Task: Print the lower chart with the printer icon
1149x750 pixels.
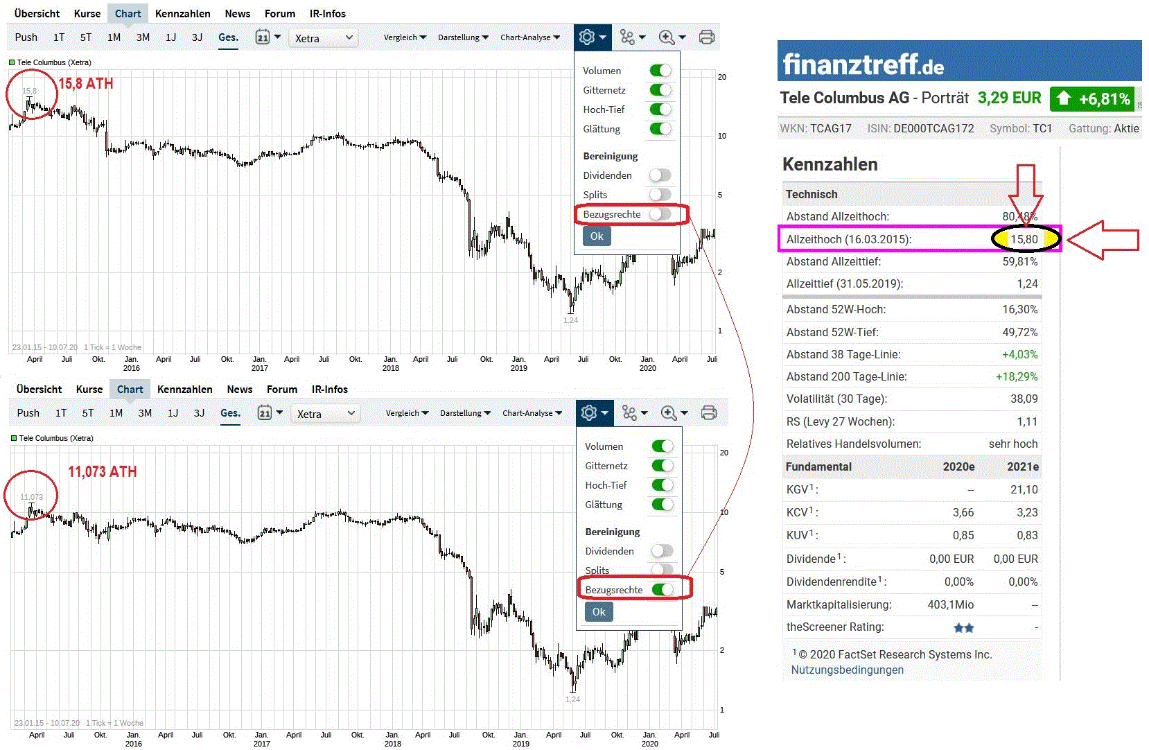Action: tap(709, 413)
